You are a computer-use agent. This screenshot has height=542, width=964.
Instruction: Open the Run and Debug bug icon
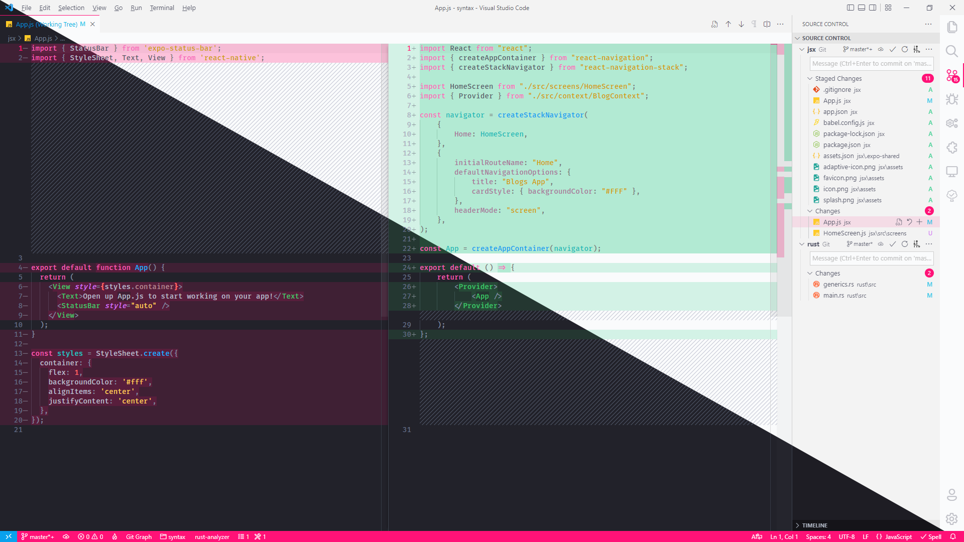pyautogui.click(x=952, y=99)
